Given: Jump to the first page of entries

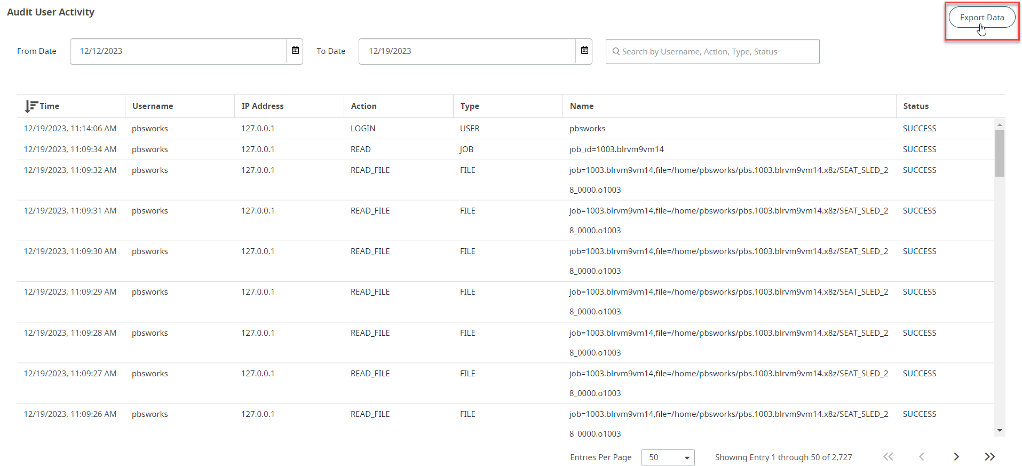Looking at the screenshot, I should [x=888, y=457].
